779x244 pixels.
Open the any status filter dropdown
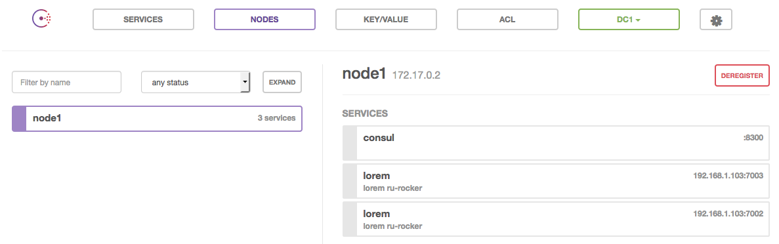point(196,82)
